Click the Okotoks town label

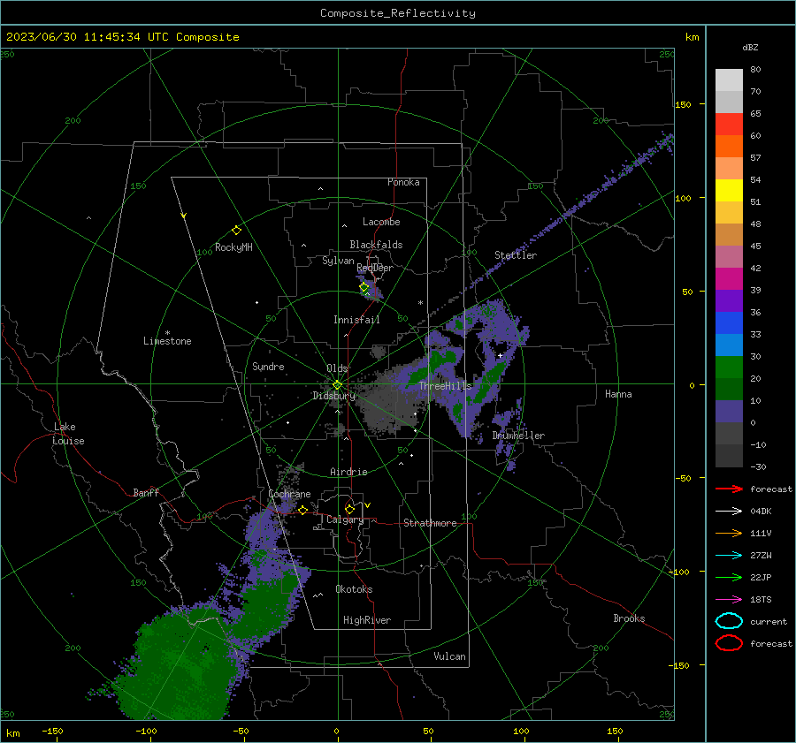[354, 589]
